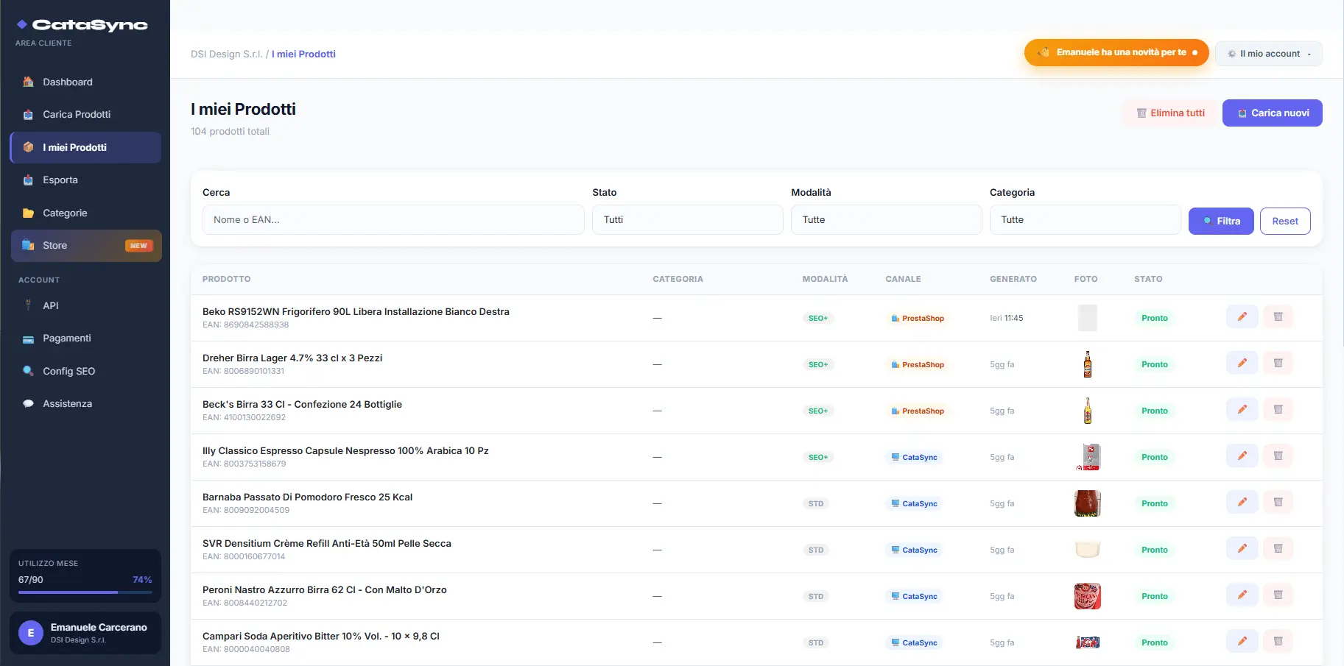The height and width of the screenshot is (666, 1344).
Task: Delete the Beck's Birra 33 Cl product
Action: (1278, 410)
